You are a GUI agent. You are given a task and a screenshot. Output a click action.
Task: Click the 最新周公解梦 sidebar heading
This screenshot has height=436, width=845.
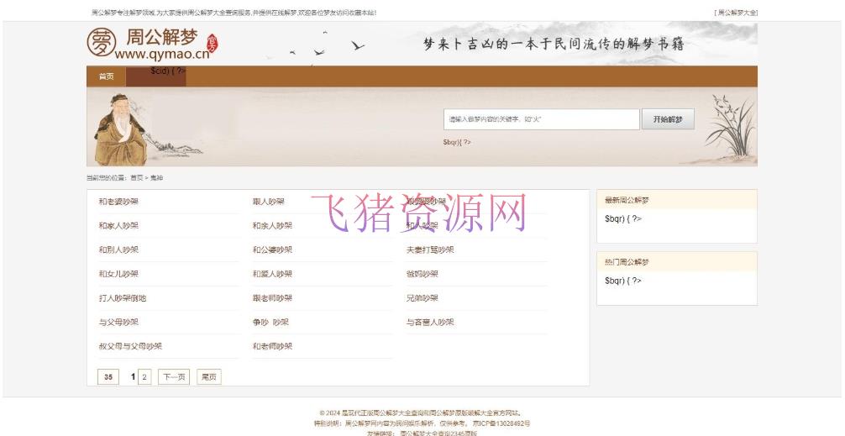pyautogui.click(x=627, y=201)
